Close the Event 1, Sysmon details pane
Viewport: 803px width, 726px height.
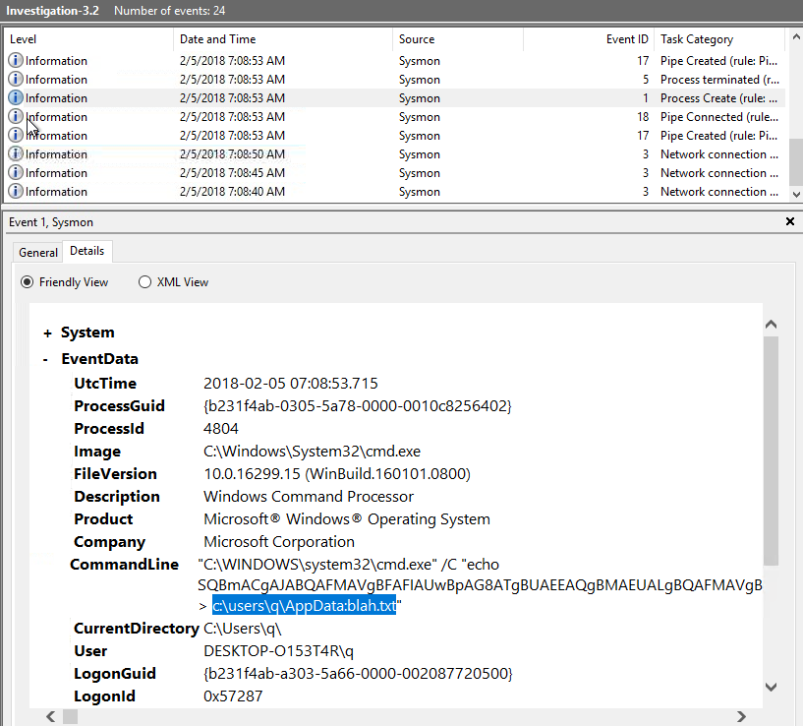790,221
